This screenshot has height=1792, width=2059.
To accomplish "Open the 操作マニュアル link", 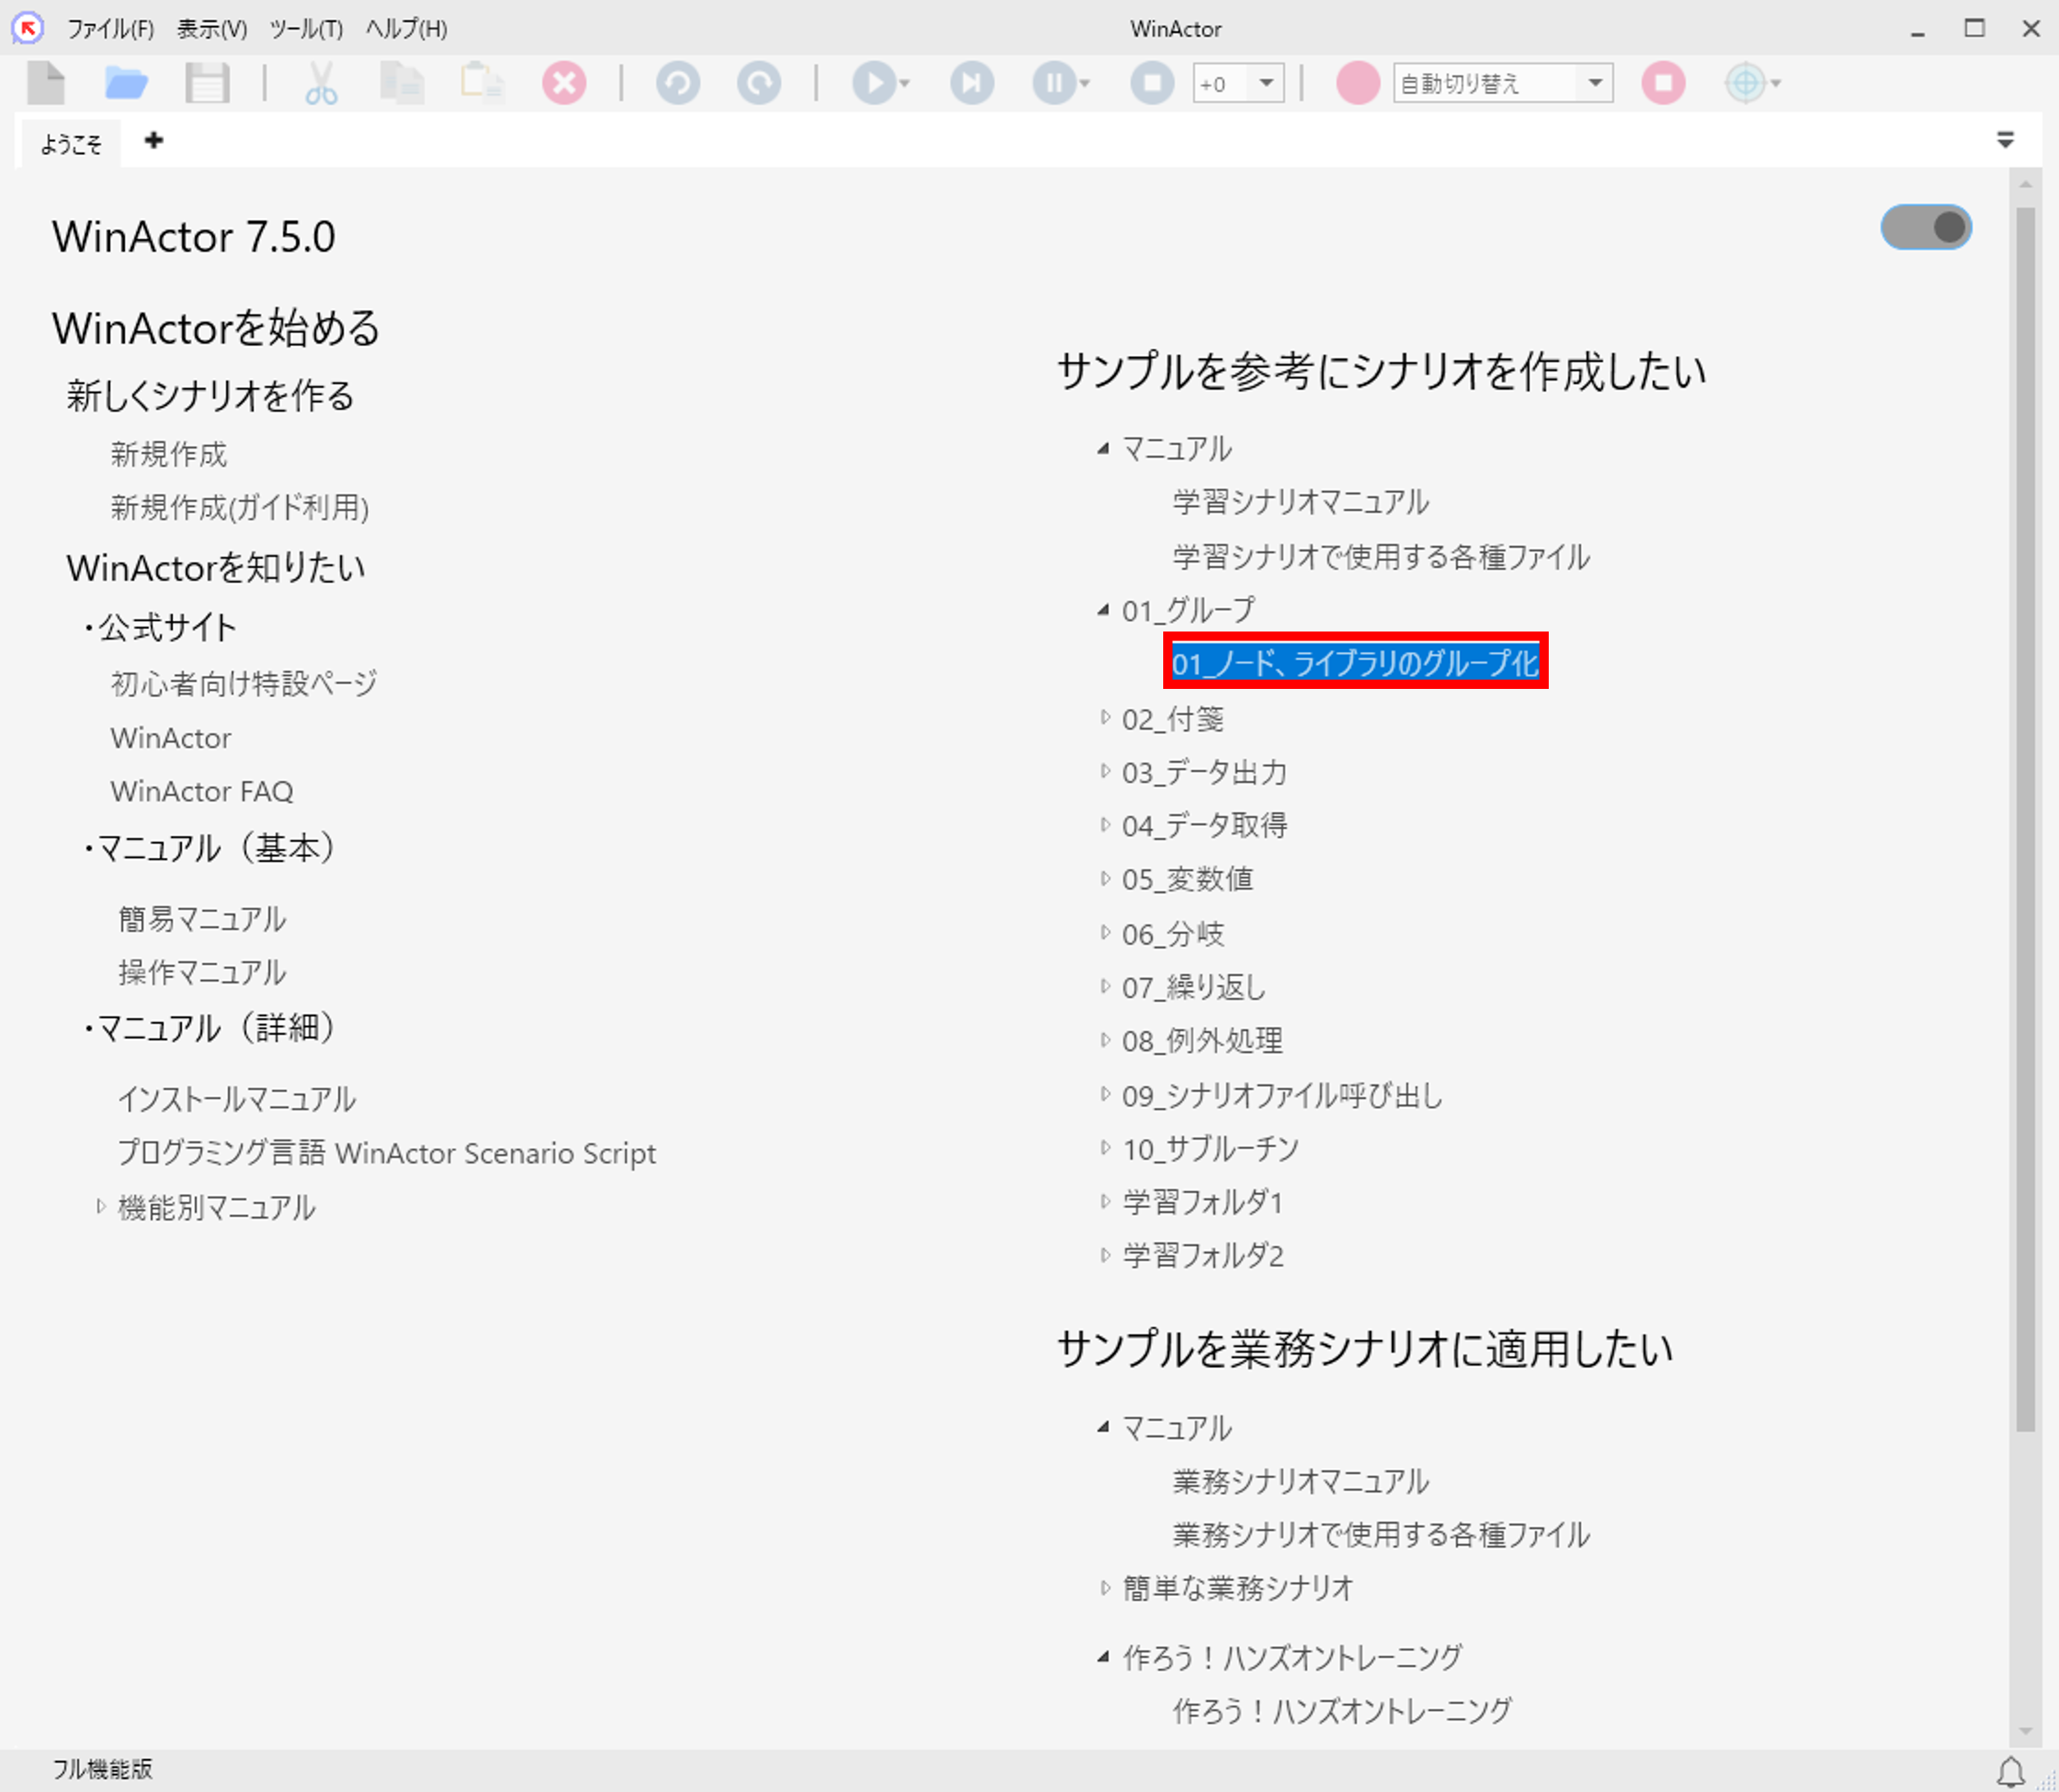I will pyautogui.click(x=202, y=971).
